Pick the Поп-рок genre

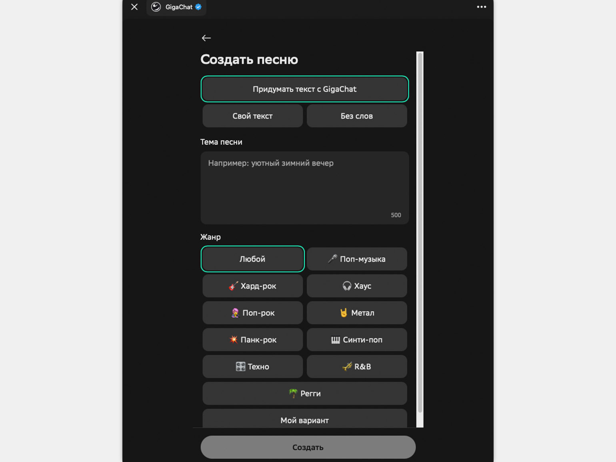click(252, 313)
